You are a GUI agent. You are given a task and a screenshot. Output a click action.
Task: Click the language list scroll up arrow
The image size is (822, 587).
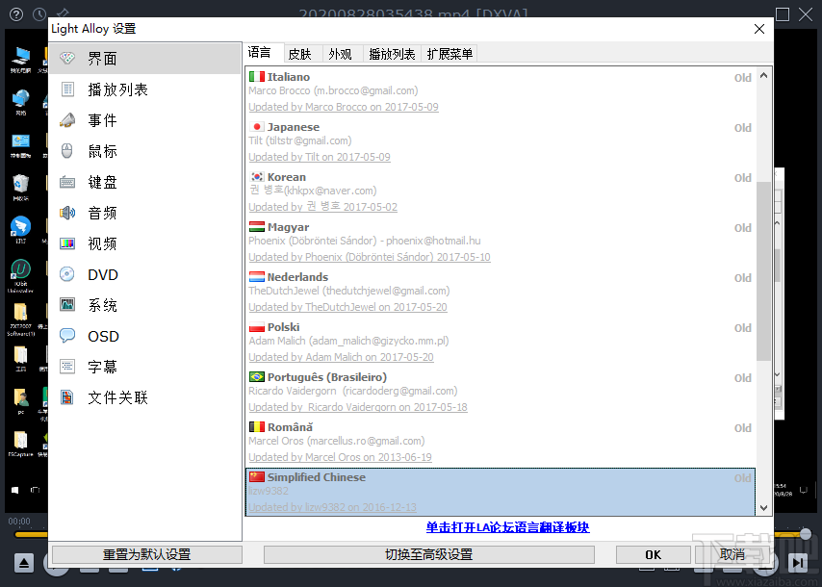point(764,76)
